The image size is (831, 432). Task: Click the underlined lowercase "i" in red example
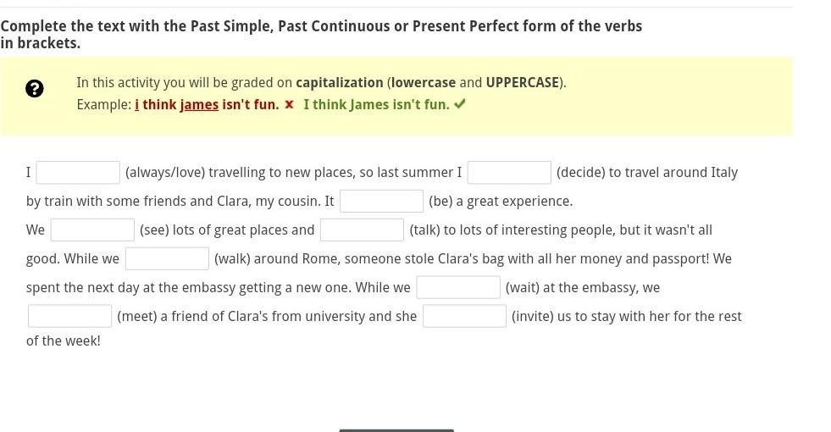pyautogui.click(x=136, y=104)
